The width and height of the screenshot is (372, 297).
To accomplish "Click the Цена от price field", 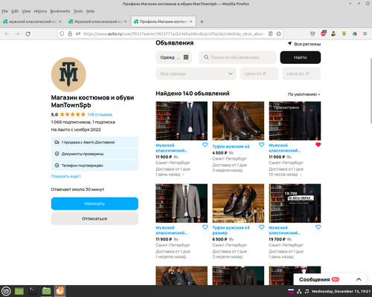I will click(x=259, y=74).
